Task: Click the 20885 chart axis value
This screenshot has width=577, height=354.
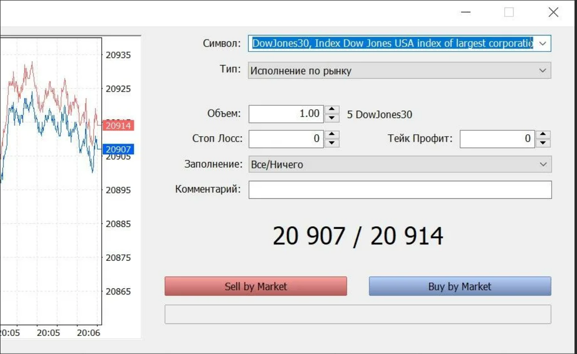Action: point(118,224)
